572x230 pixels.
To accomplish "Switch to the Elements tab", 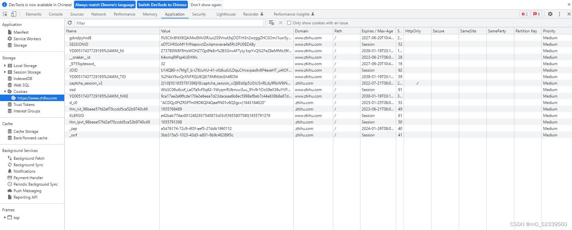I will (33, 14).
